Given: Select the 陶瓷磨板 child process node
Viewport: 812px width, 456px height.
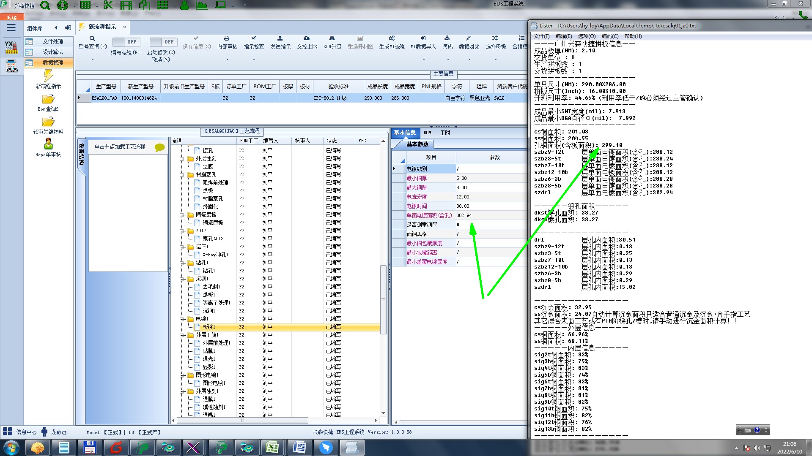Looking at the screenshot, I should pos(212,223).
